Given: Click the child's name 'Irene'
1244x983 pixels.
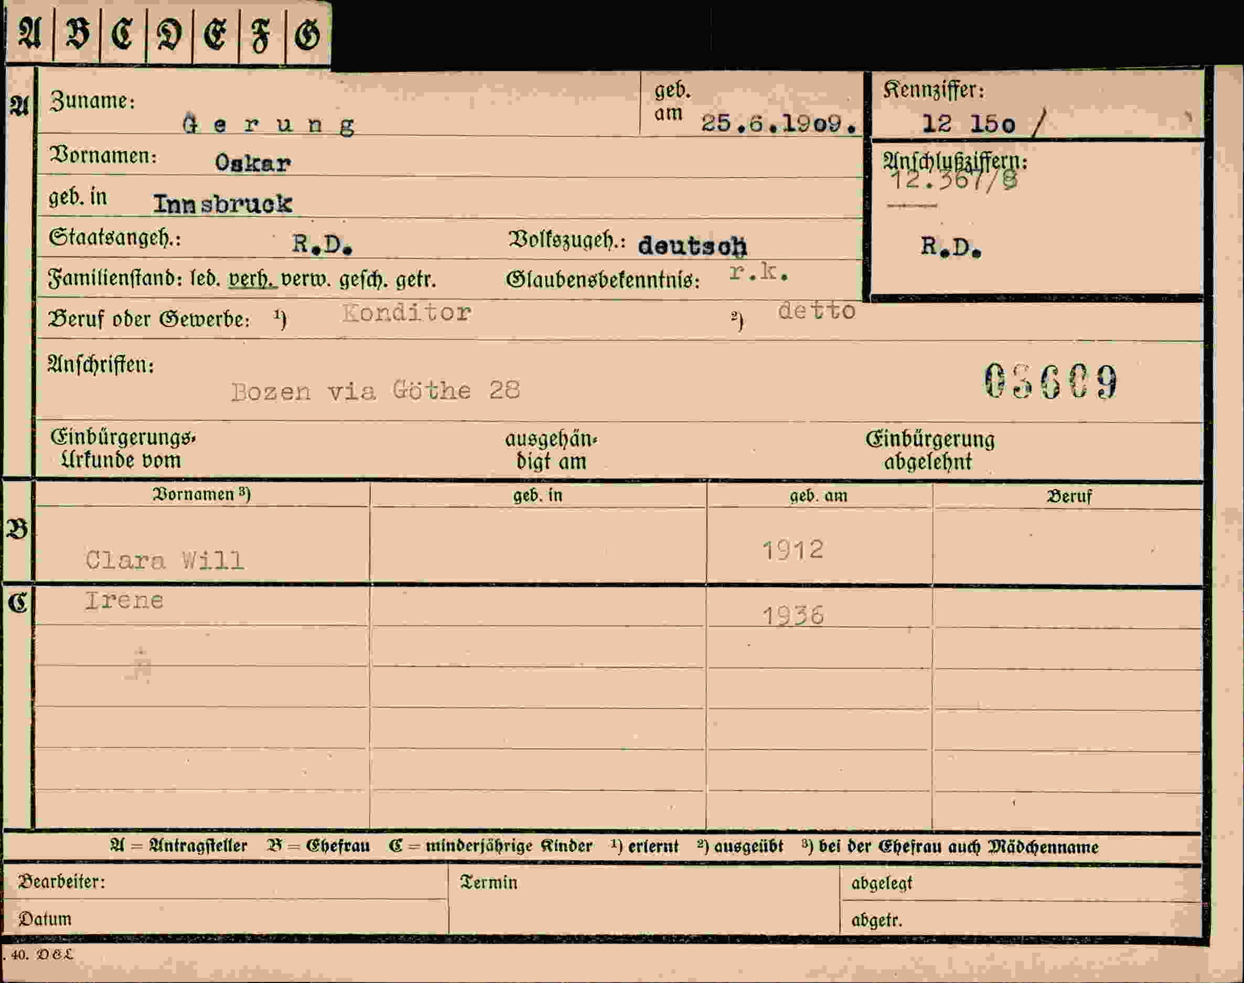Looking at the screenshot, I should click(124, 600).
